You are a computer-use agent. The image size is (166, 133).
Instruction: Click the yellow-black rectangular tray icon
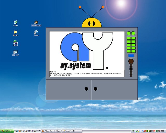tap(150, 131)
